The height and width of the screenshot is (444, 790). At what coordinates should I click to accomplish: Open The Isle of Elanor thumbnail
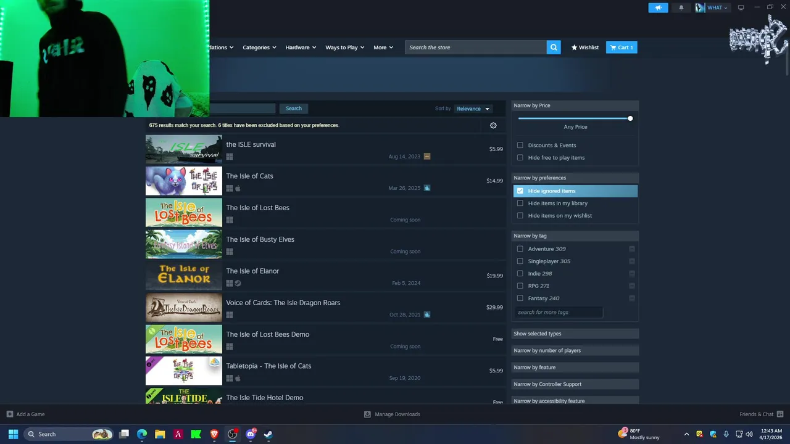pos(184,276)
